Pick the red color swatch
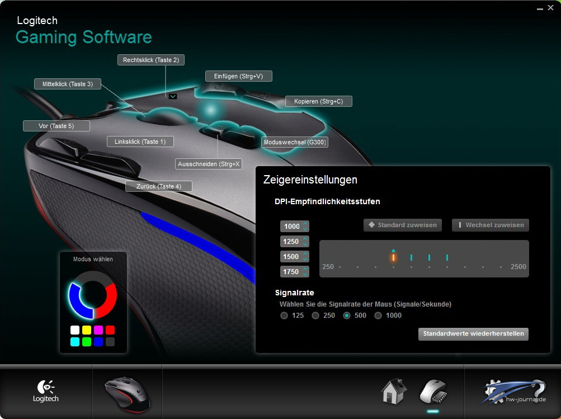The height and width of the screenshot is (419, 561). pos(110,330)
